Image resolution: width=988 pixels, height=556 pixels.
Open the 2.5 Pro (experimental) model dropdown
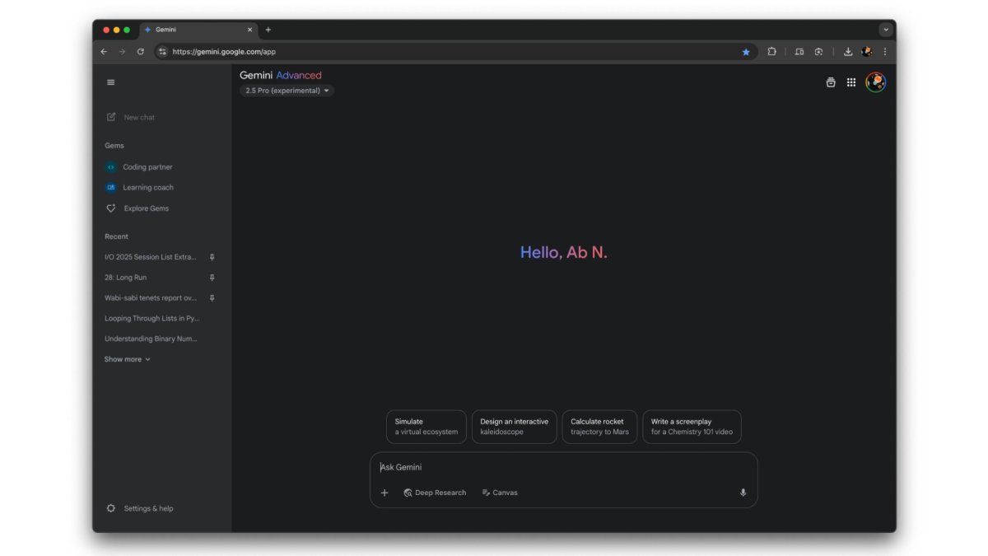click(x=287, y=91)
